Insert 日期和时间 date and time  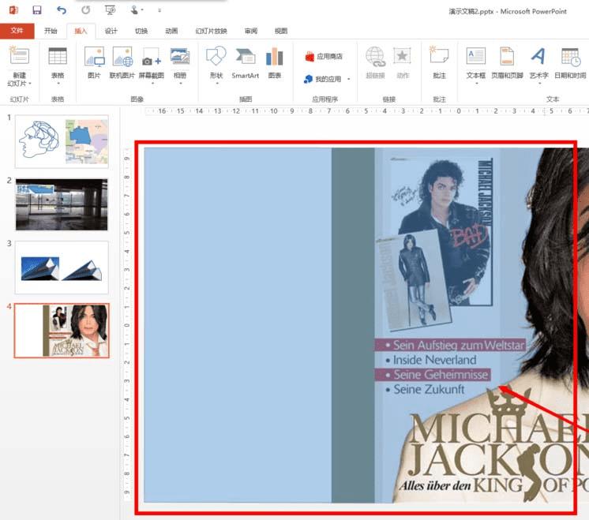[x=570, y=62]
